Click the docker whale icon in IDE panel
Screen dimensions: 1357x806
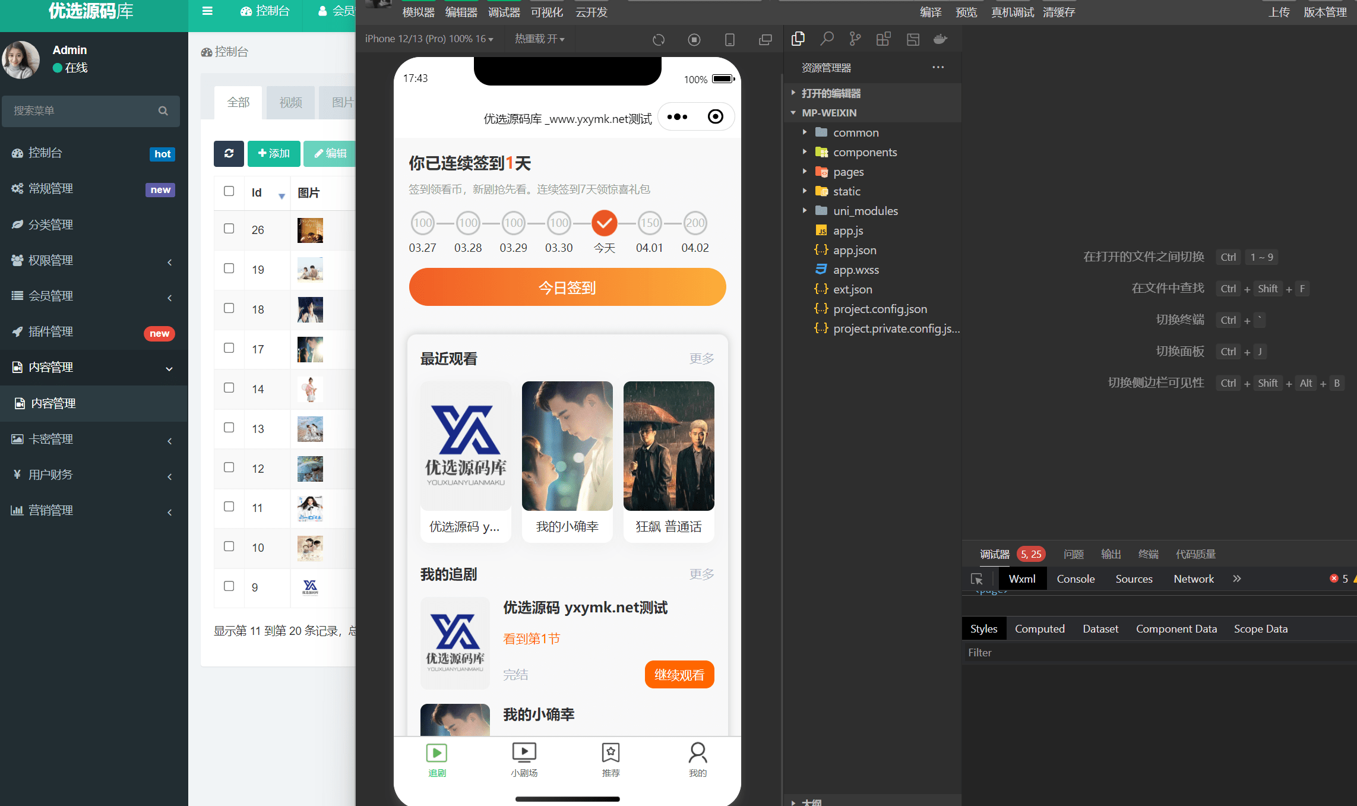coord(940,39)
